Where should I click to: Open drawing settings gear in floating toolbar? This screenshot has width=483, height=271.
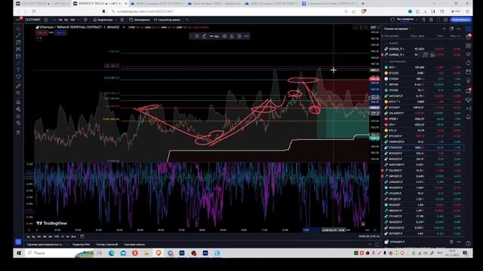click(x=225, y=36)
